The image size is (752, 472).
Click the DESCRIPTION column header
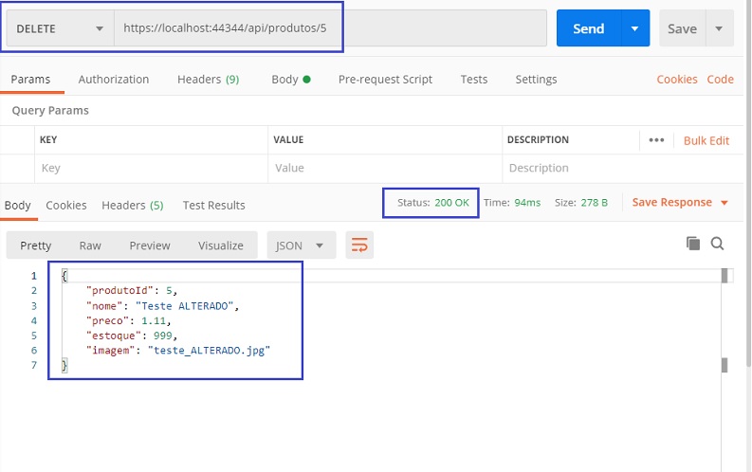[x=538, y=140]
